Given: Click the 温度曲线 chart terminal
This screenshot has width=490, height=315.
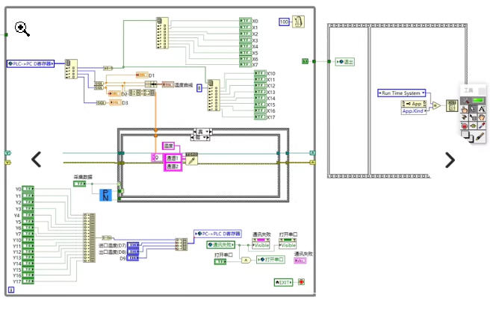Looking at the screenshot, I should [168, 84].
